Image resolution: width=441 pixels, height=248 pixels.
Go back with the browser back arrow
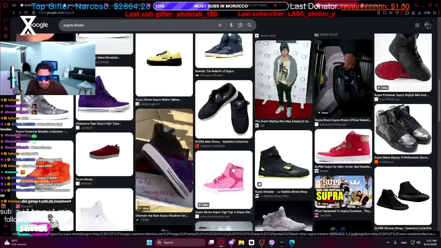[14, 13]
